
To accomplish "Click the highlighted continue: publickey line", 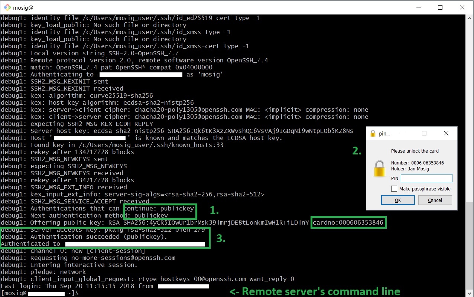I will point(160,208).
